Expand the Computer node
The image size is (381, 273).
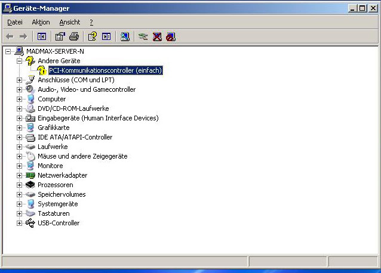pyautogui.click(x=20, y=99)
